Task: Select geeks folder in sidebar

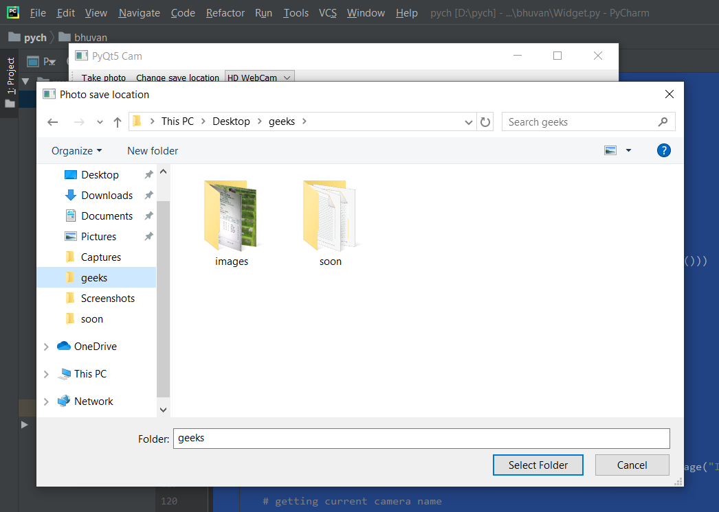Action: [96, 277]
